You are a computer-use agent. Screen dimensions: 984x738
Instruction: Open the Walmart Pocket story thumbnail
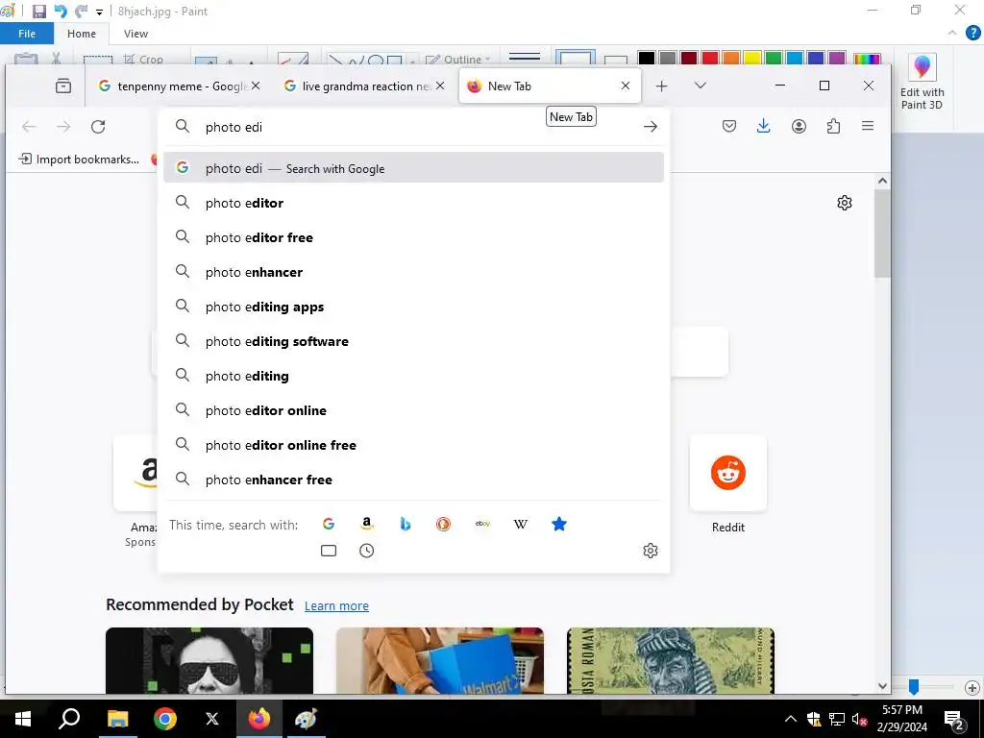[x=439, y=660]
